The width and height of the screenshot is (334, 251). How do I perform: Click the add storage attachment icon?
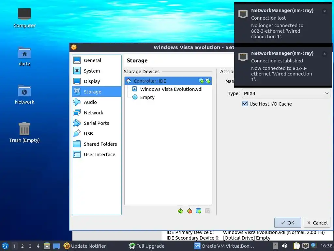(199, 211)
